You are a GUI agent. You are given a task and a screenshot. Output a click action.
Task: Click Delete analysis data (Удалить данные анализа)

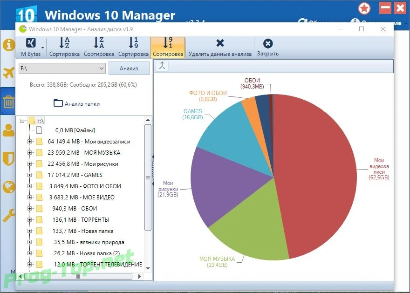pyautogui.click(x=220, y=48)
